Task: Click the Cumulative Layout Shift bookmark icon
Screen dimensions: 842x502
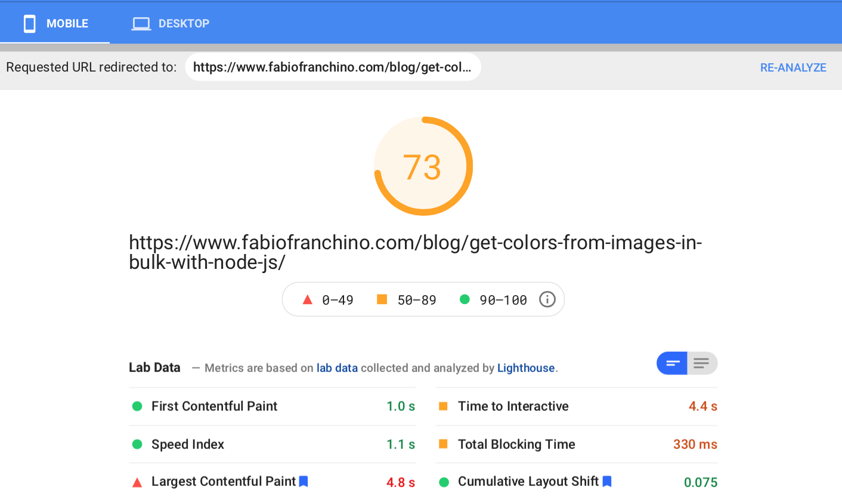Action: (607, 481)
